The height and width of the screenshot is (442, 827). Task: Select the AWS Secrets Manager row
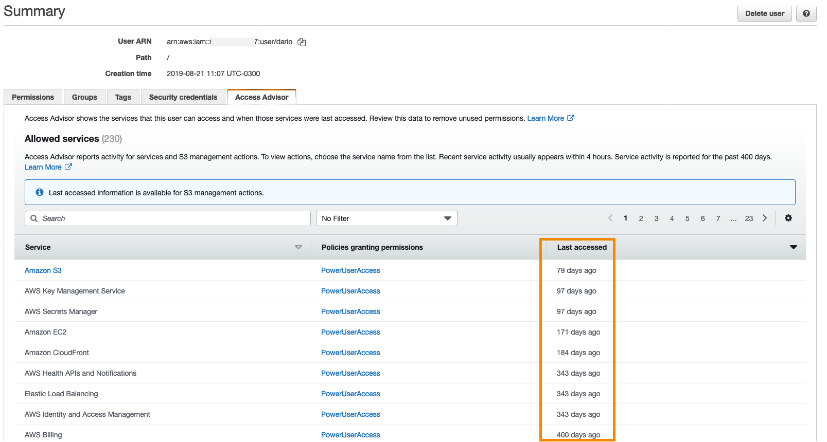410,311
